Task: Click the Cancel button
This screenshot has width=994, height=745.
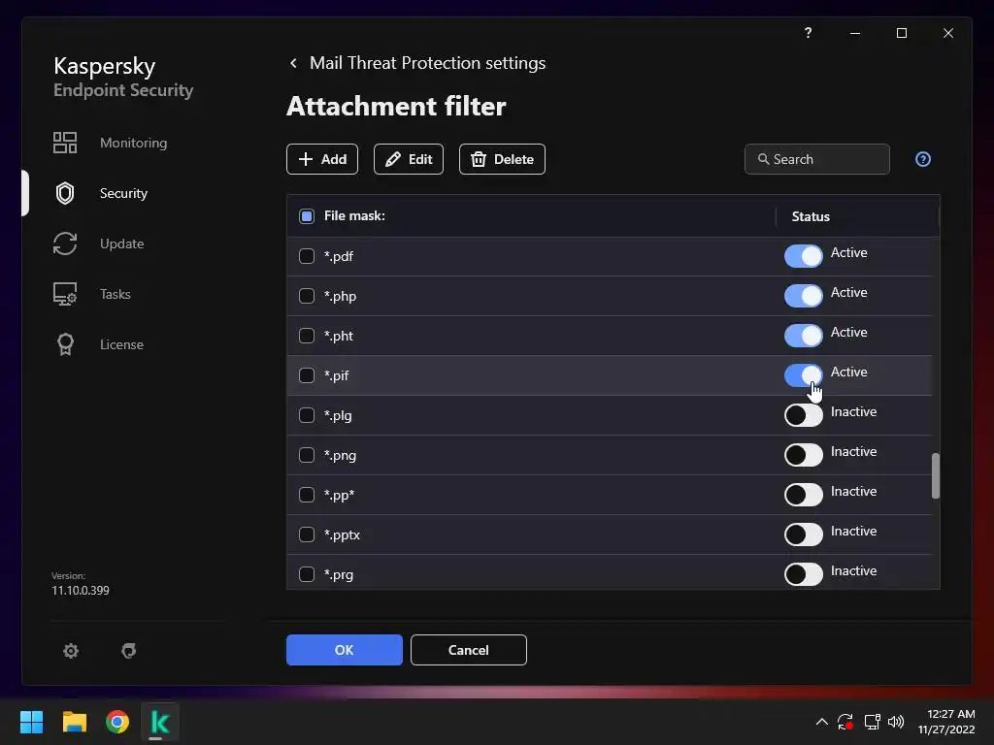Action: pyautogui.click(x=469, y=650)
